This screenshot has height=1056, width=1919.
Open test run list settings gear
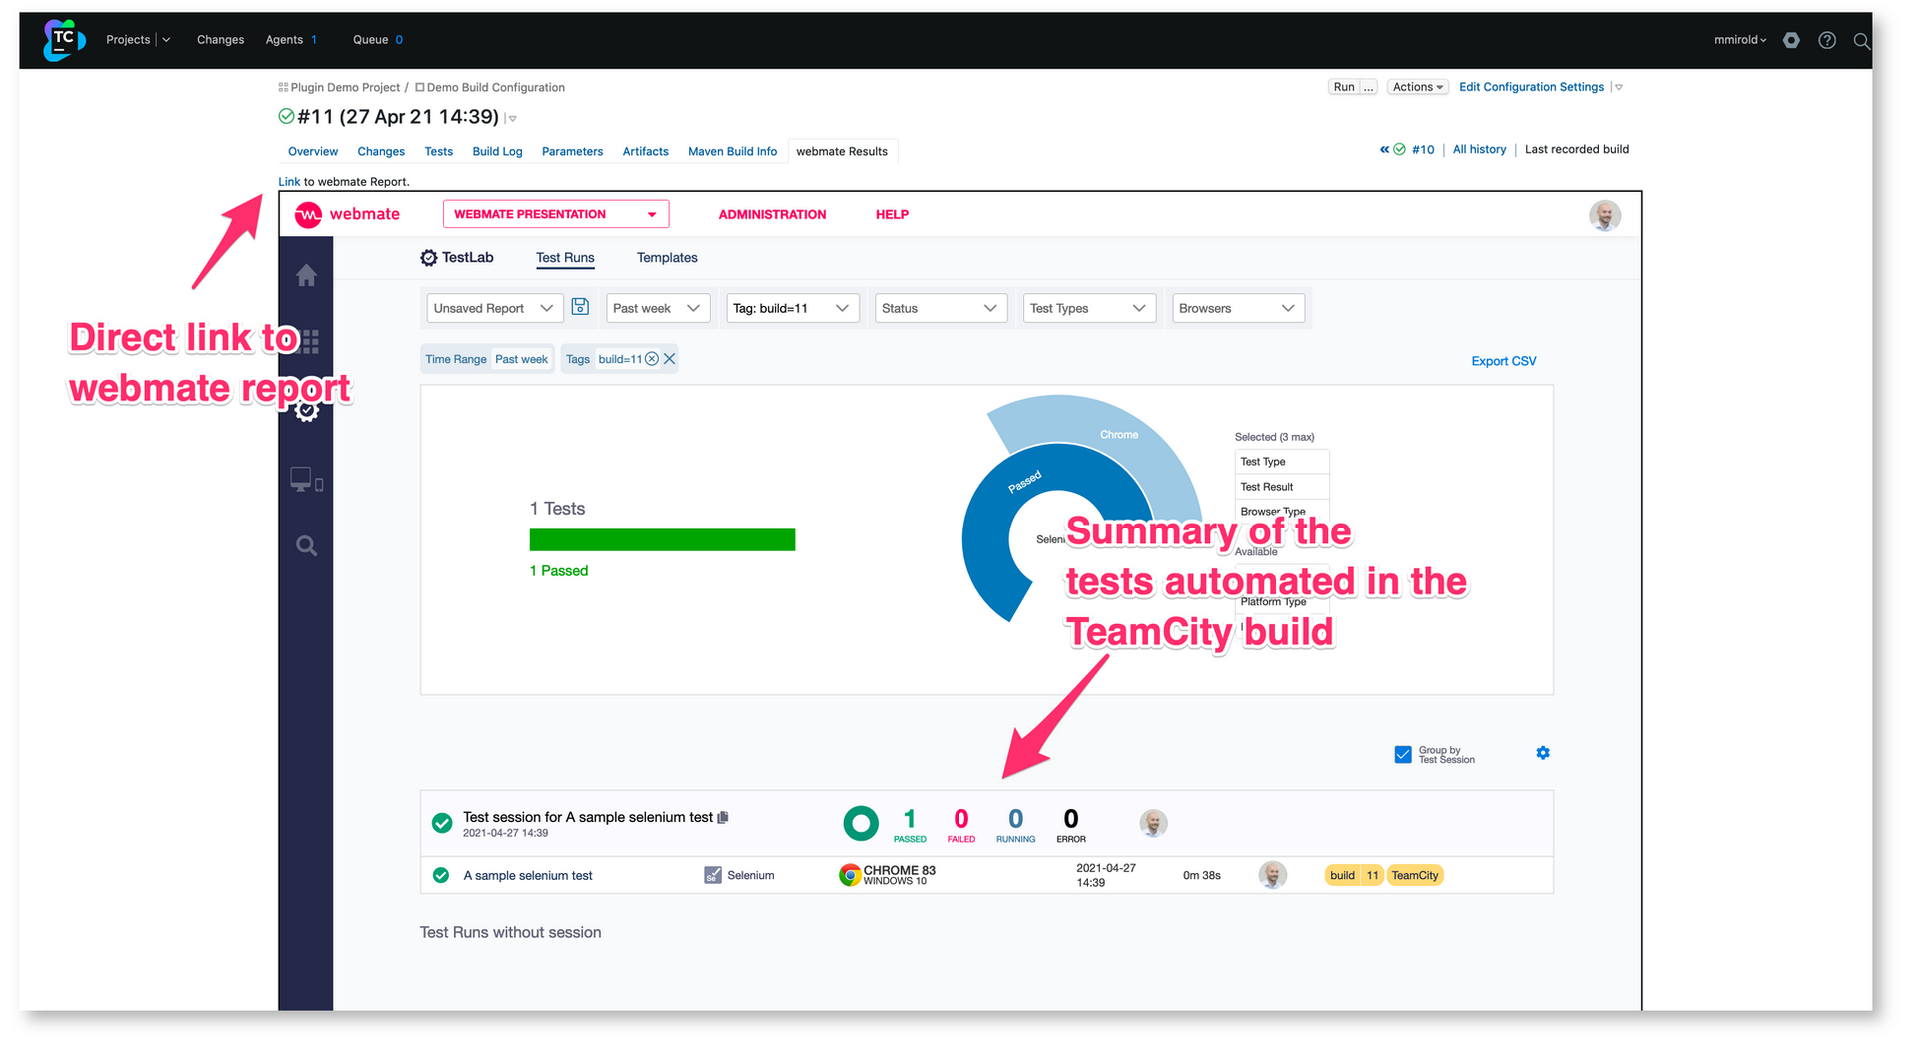coord(1543,753)
